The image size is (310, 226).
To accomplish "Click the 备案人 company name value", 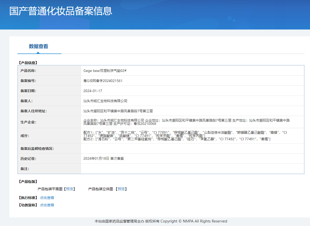I will point(105,101).
